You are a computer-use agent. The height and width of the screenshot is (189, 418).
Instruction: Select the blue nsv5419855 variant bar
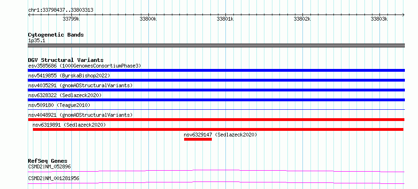click(x=216, y=80)
